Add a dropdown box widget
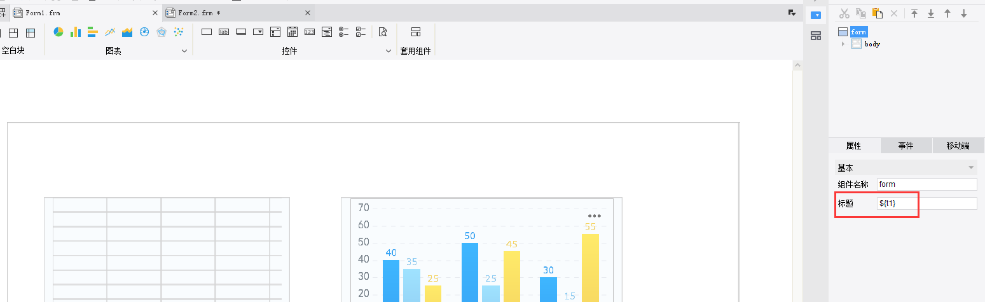985x302 pixels. (258, 32)
